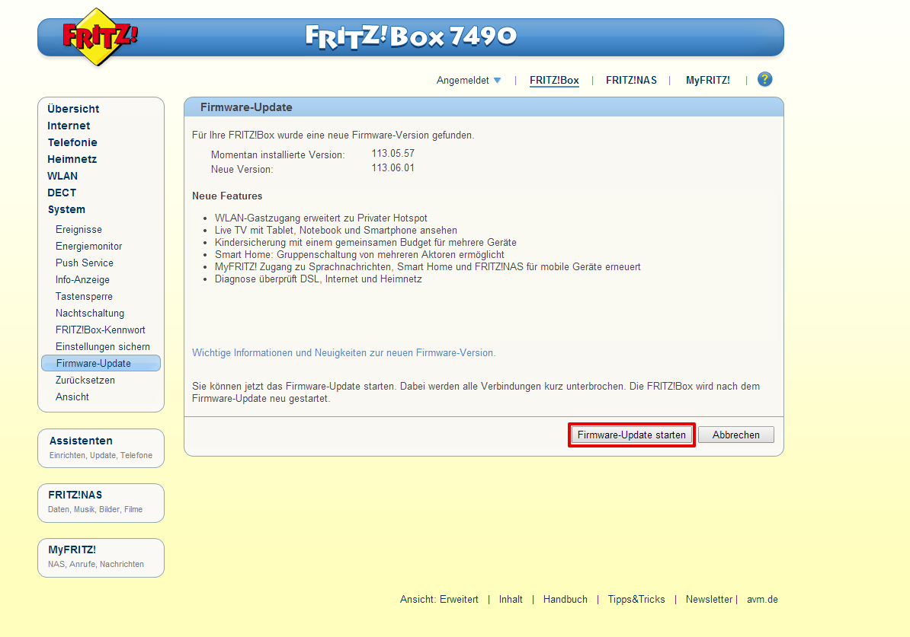Select Ereignisse under System
This screenshot has height=637, width=910.
79,229
